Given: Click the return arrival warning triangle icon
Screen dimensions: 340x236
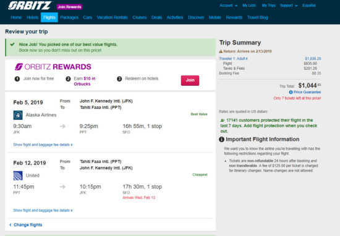Looking at the screenshot, I should pyautogui.click(x=221, y=51).
